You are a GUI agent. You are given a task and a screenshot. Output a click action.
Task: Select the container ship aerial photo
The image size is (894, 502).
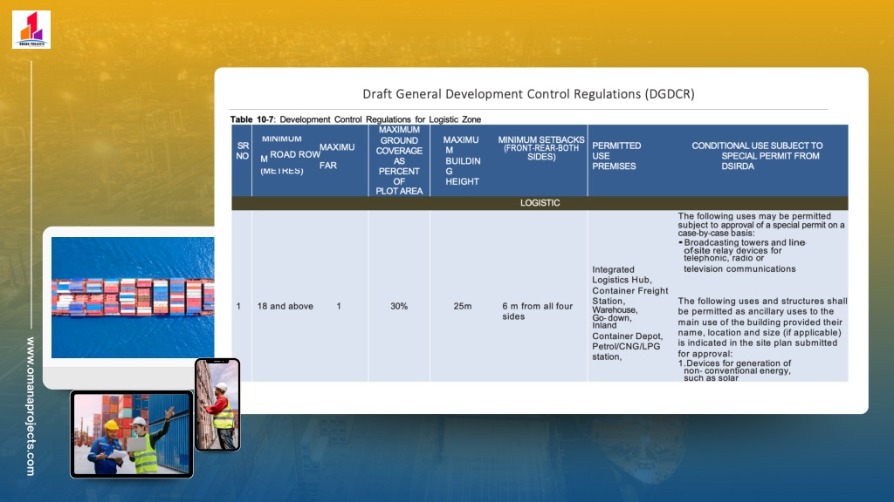(133, 297)
